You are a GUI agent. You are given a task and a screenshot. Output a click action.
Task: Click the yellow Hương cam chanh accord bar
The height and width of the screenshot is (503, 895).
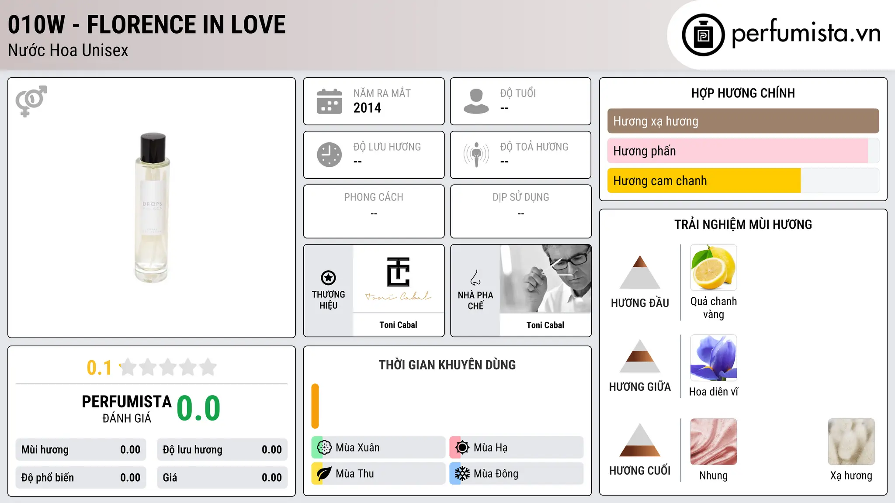tap(704, 180)
